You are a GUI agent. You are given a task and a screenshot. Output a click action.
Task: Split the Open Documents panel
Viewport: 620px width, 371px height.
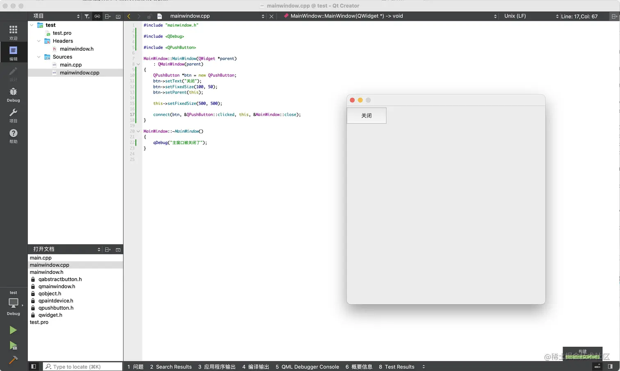click(x=108, y=250)
